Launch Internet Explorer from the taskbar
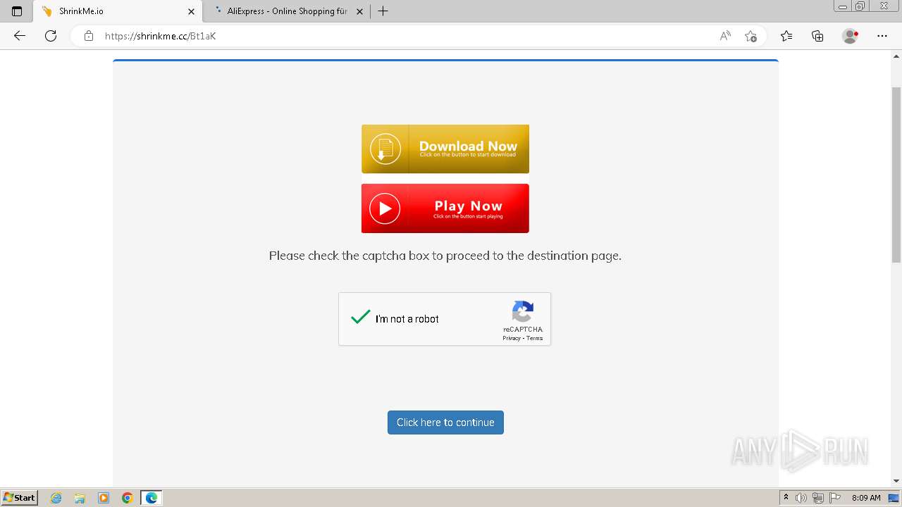This screenshot has width=902, height=507. pyautogui.click(x=56, y=498)
